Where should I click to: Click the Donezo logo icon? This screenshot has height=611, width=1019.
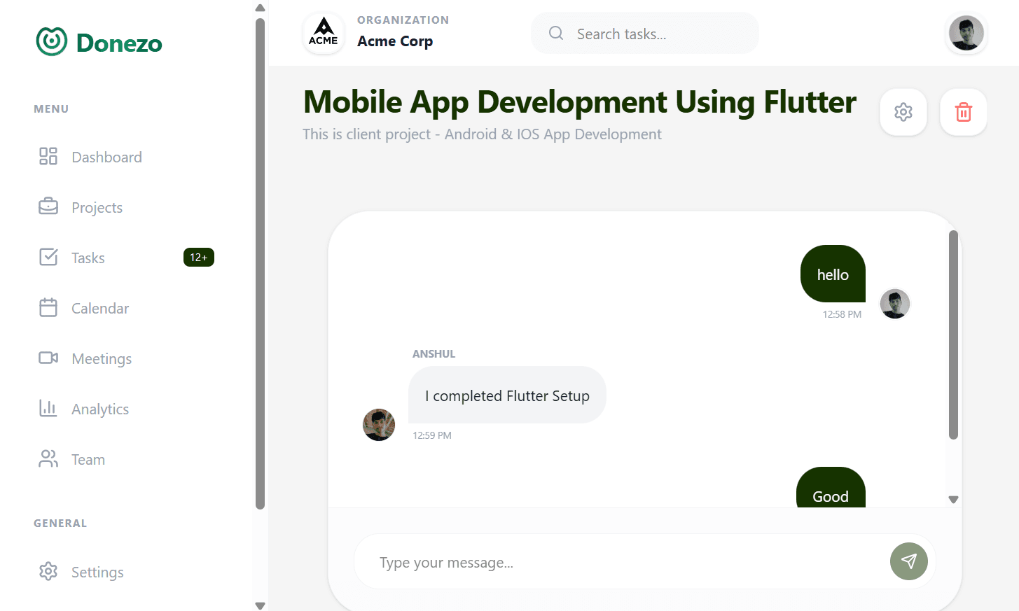(x=52, y=42)
